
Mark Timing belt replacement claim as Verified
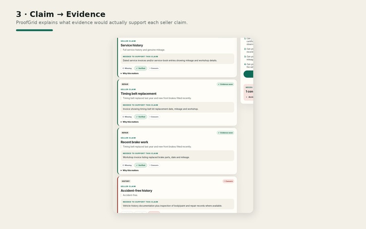[140, 117]
